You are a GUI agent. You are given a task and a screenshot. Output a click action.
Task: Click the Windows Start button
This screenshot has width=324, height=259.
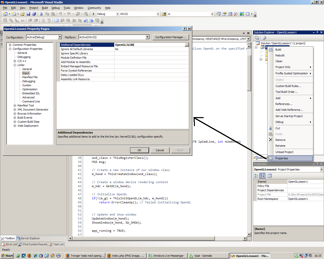[7, 256]
